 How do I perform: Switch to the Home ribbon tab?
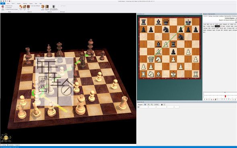[x=8, y=4]
